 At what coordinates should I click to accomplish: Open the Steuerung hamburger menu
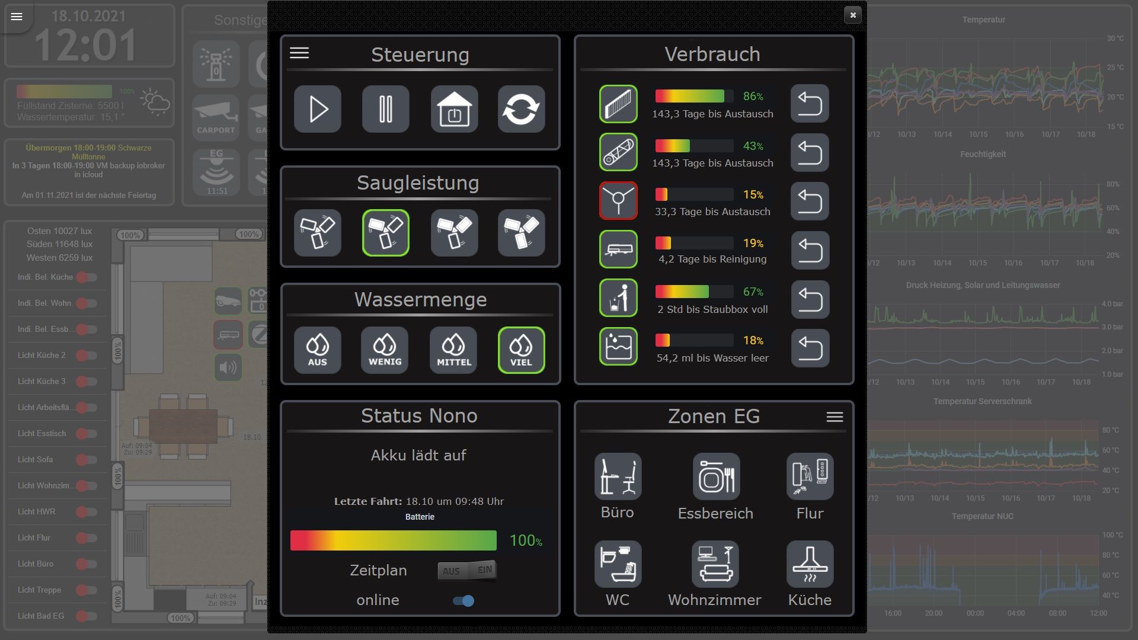point(299,53)
